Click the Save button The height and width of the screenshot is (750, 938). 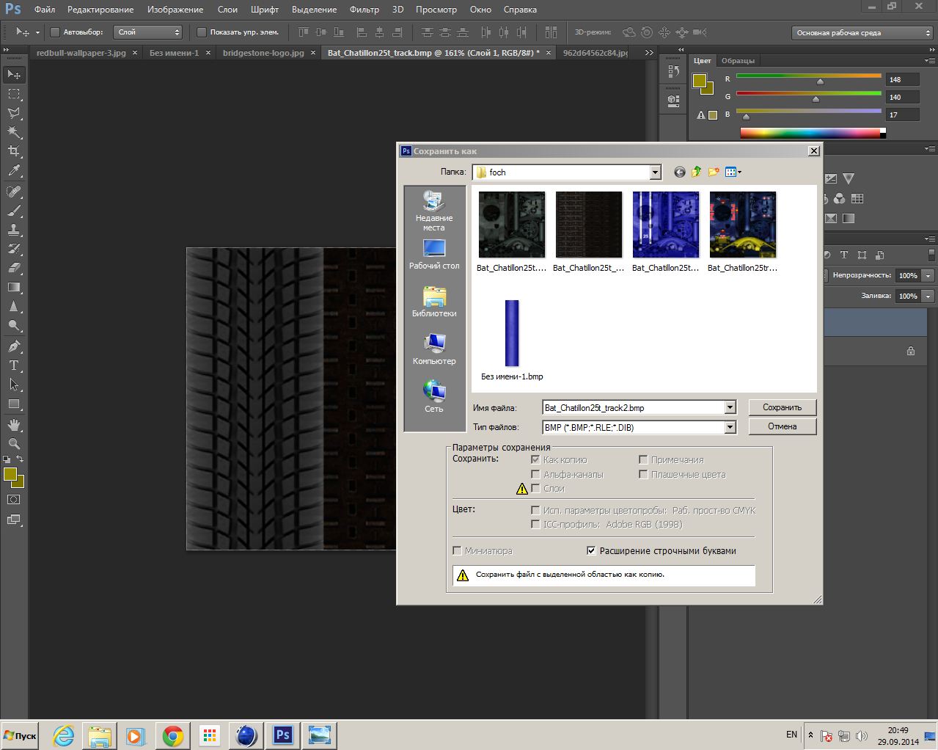coord(782,407)
